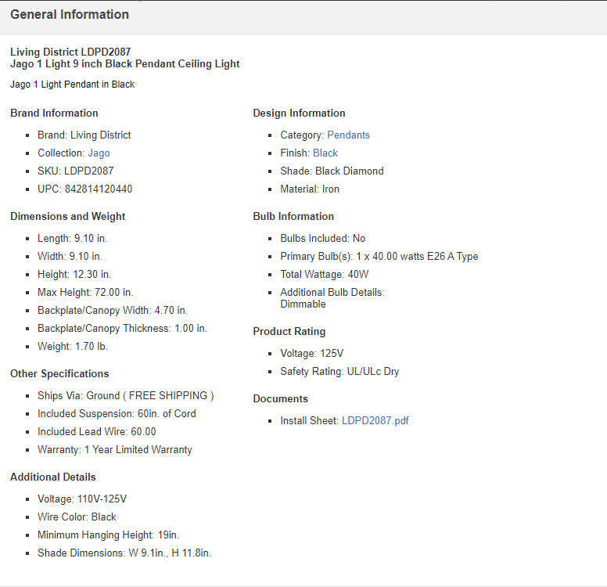607x587 pixels.
Task: Click the Dimensions and Weight heading
Action: [67, 217]
